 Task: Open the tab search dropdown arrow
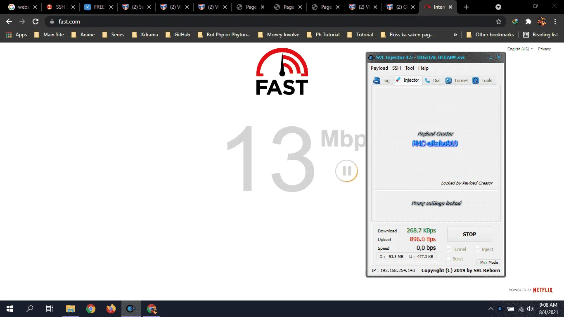pos(498,7)
